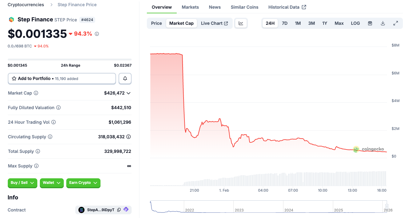Open the calendar date-range icon above the chart
This screenshot has width=406, height=218.
370,23
